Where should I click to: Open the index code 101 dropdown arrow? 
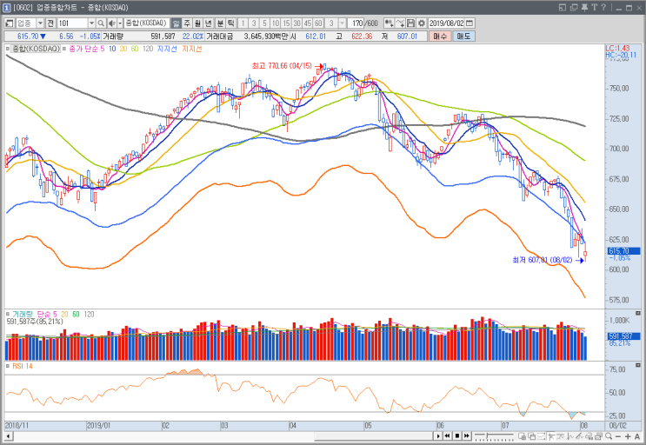(91, 23)
